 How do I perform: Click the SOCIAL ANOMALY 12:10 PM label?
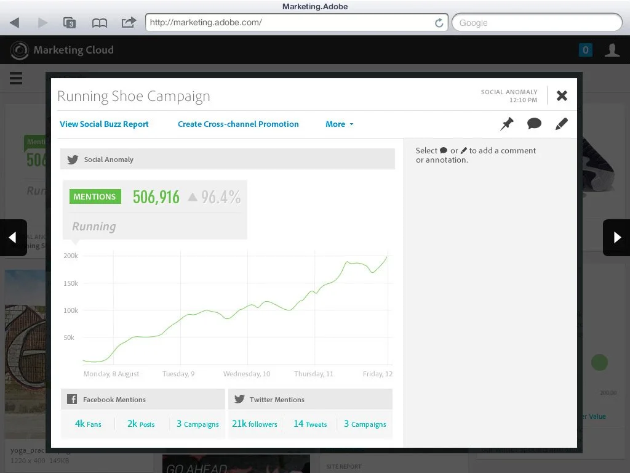509,96
